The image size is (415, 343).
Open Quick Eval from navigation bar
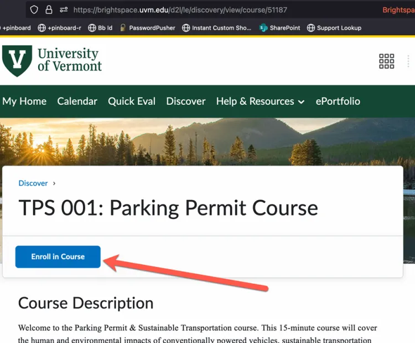click(x=132, y=101)
